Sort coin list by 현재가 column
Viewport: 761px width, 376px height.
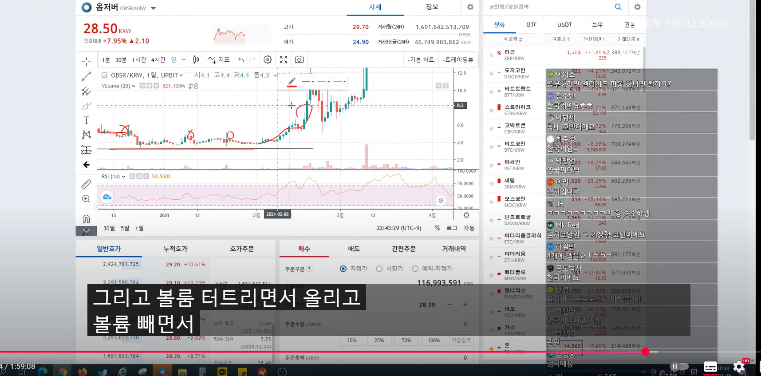(x=561, y=39)
